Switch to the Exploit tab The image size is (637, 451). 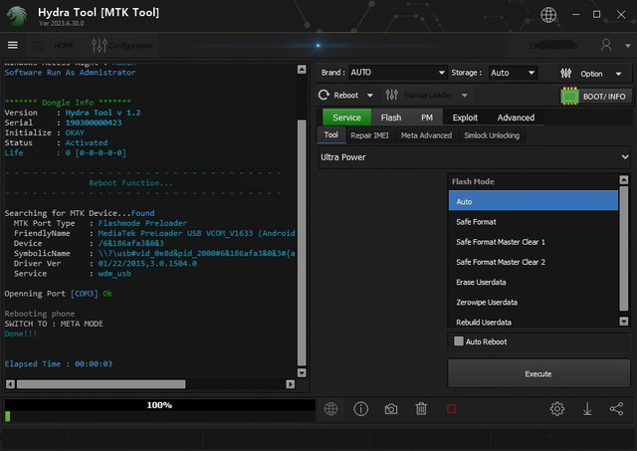465,117
